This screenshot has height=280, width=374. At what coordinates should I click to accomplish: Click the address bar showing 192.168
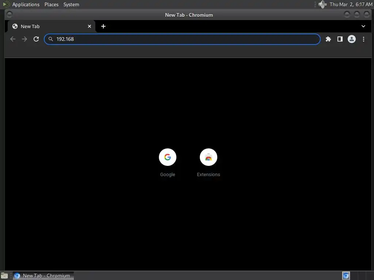point(182,39)
